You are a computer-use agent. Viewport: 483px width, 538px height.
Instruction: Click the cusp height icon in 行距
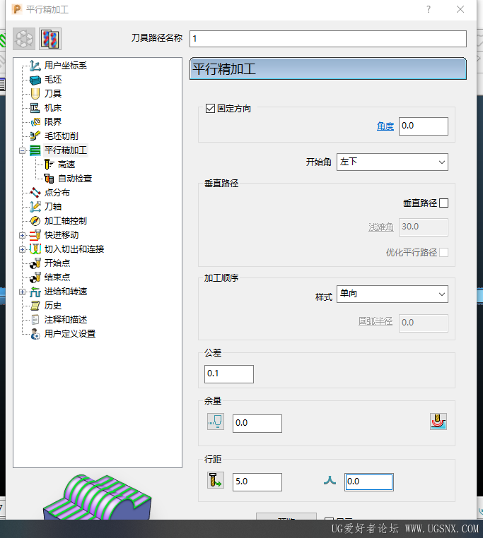[x=330, y=480]
